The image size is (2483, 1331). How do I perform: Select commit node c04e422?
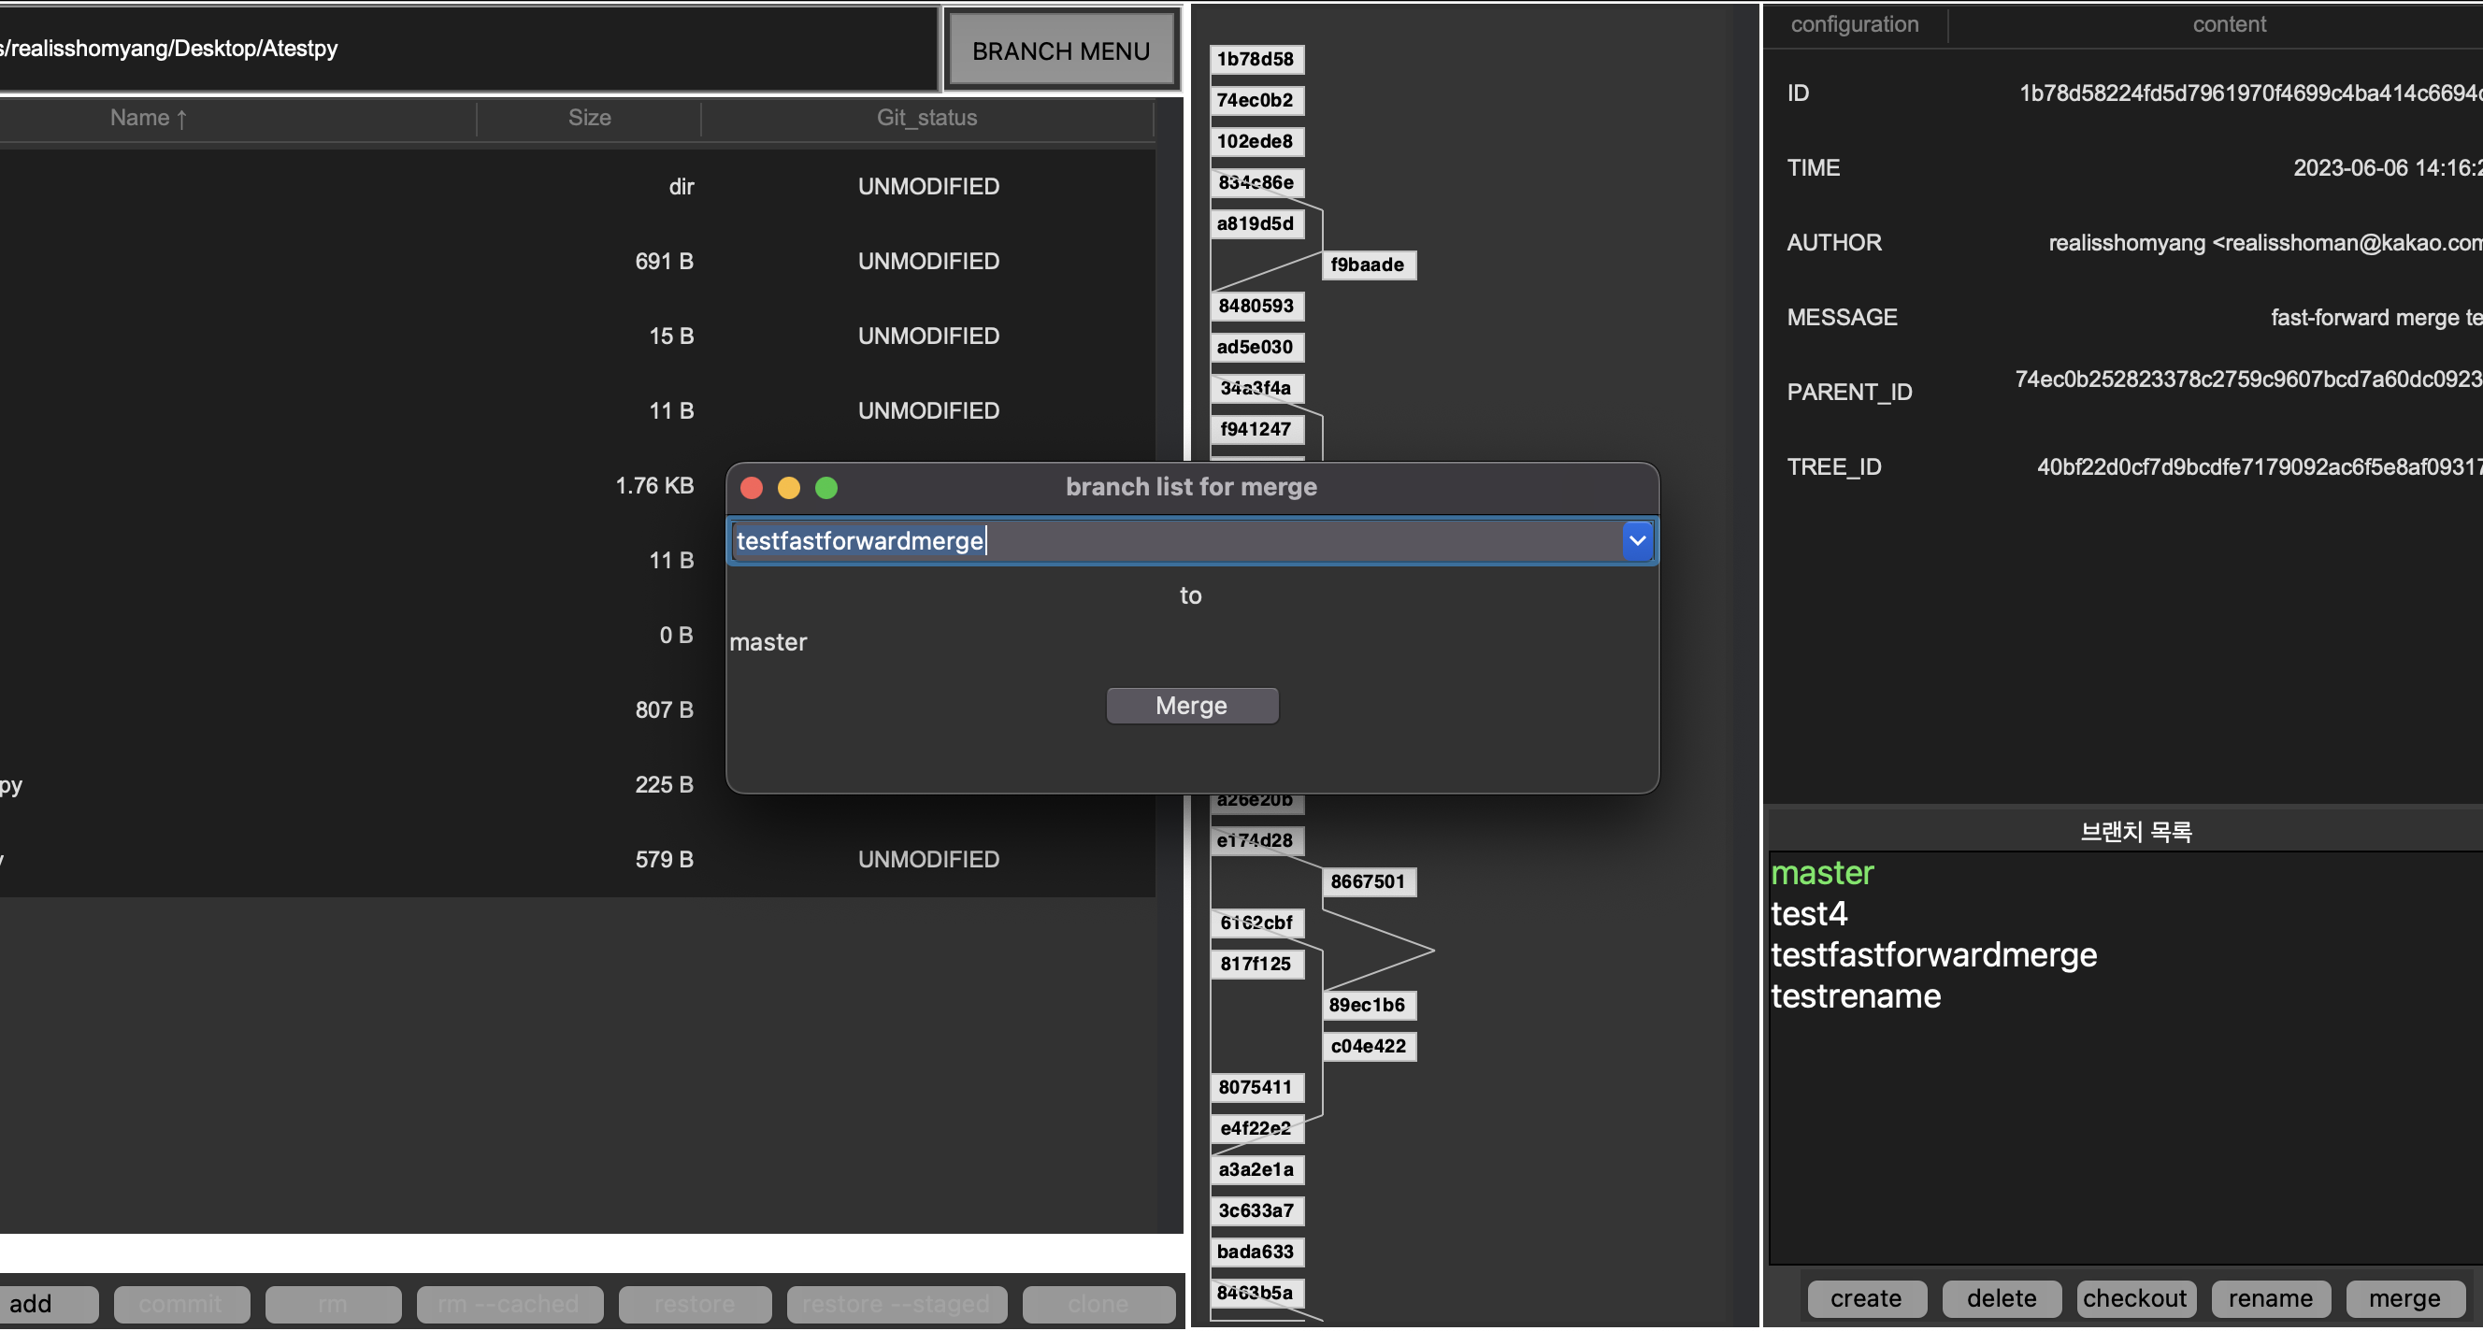[1368, 1047]
